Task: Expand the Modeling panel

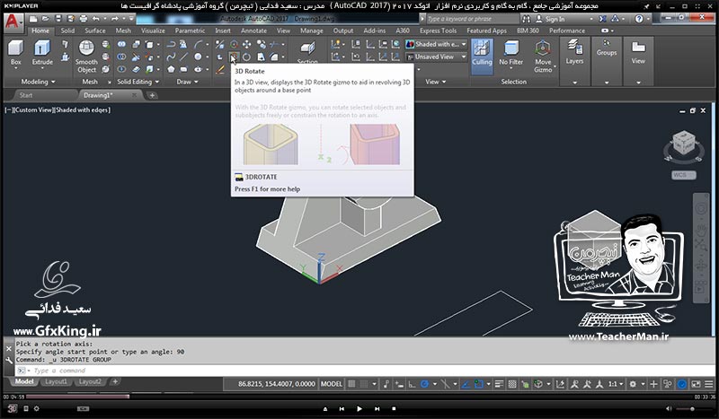Action: (x=38, y=82)
